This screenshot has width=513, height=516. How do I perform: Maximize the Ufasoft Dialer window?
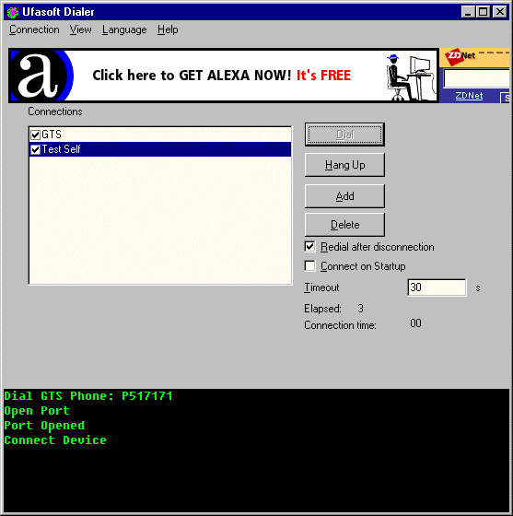[484, 12]
